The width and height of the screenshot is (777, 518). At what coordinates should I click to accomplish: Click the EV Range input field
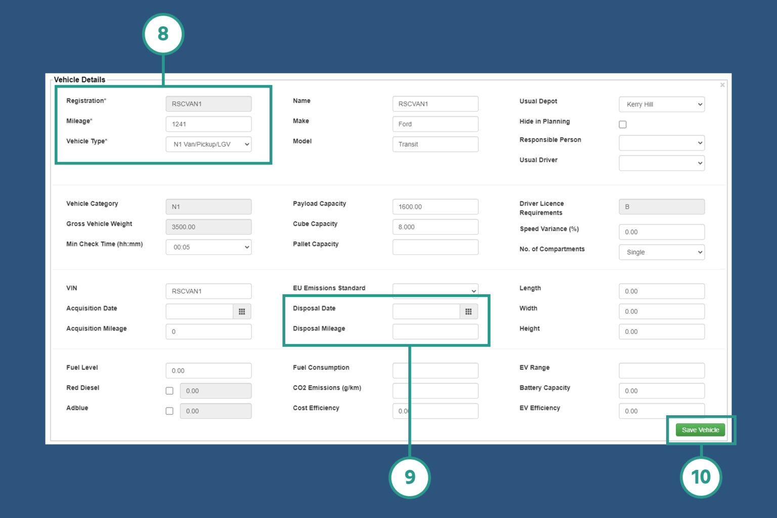661,370
